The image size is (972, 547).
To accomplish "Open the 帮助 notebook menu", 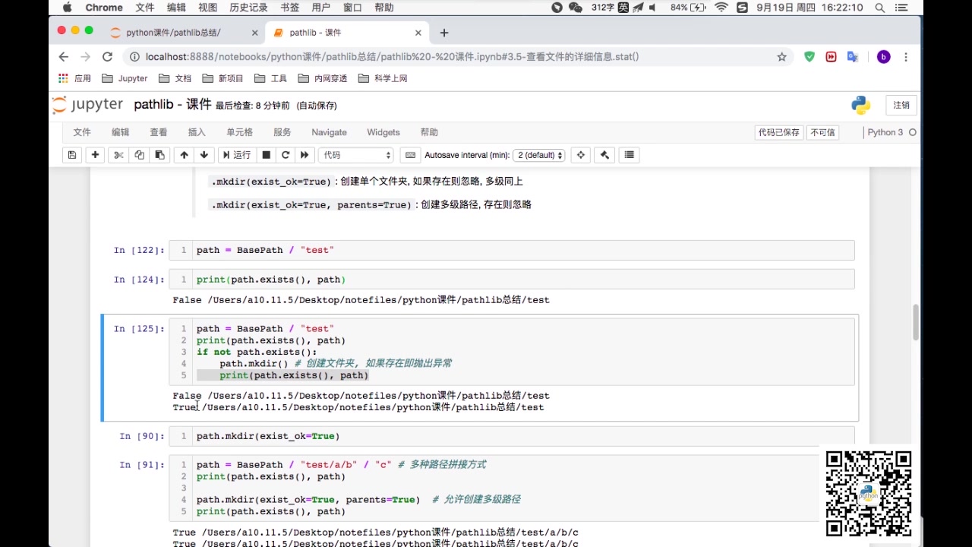I will [x=429, y=132].
